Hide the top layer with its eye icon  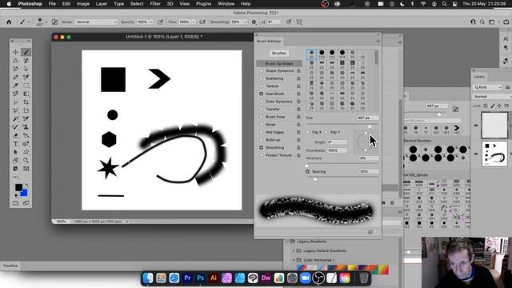click(476, 126)
